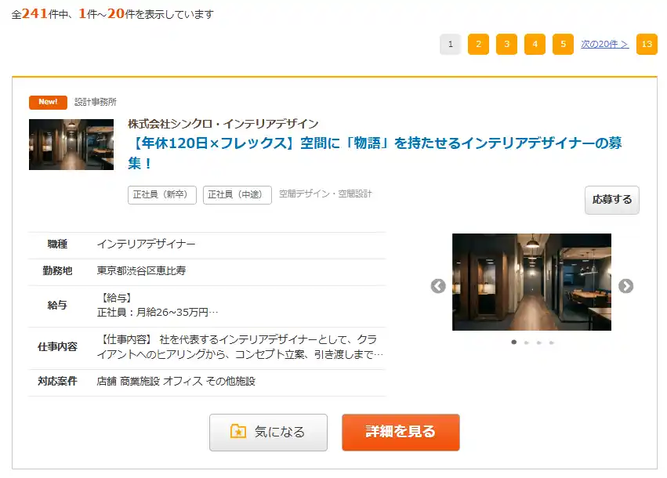Select the first carousel indicator dot

513,342
